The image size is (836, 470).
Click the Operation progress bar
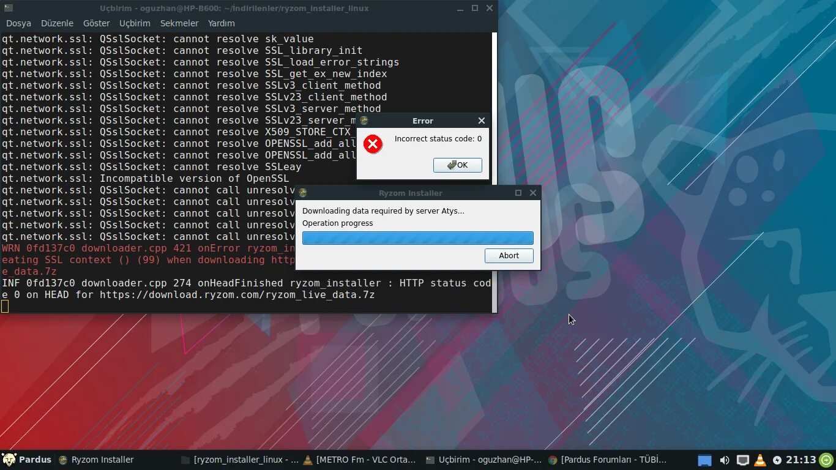pyautogui.click(x=418, y=238)
